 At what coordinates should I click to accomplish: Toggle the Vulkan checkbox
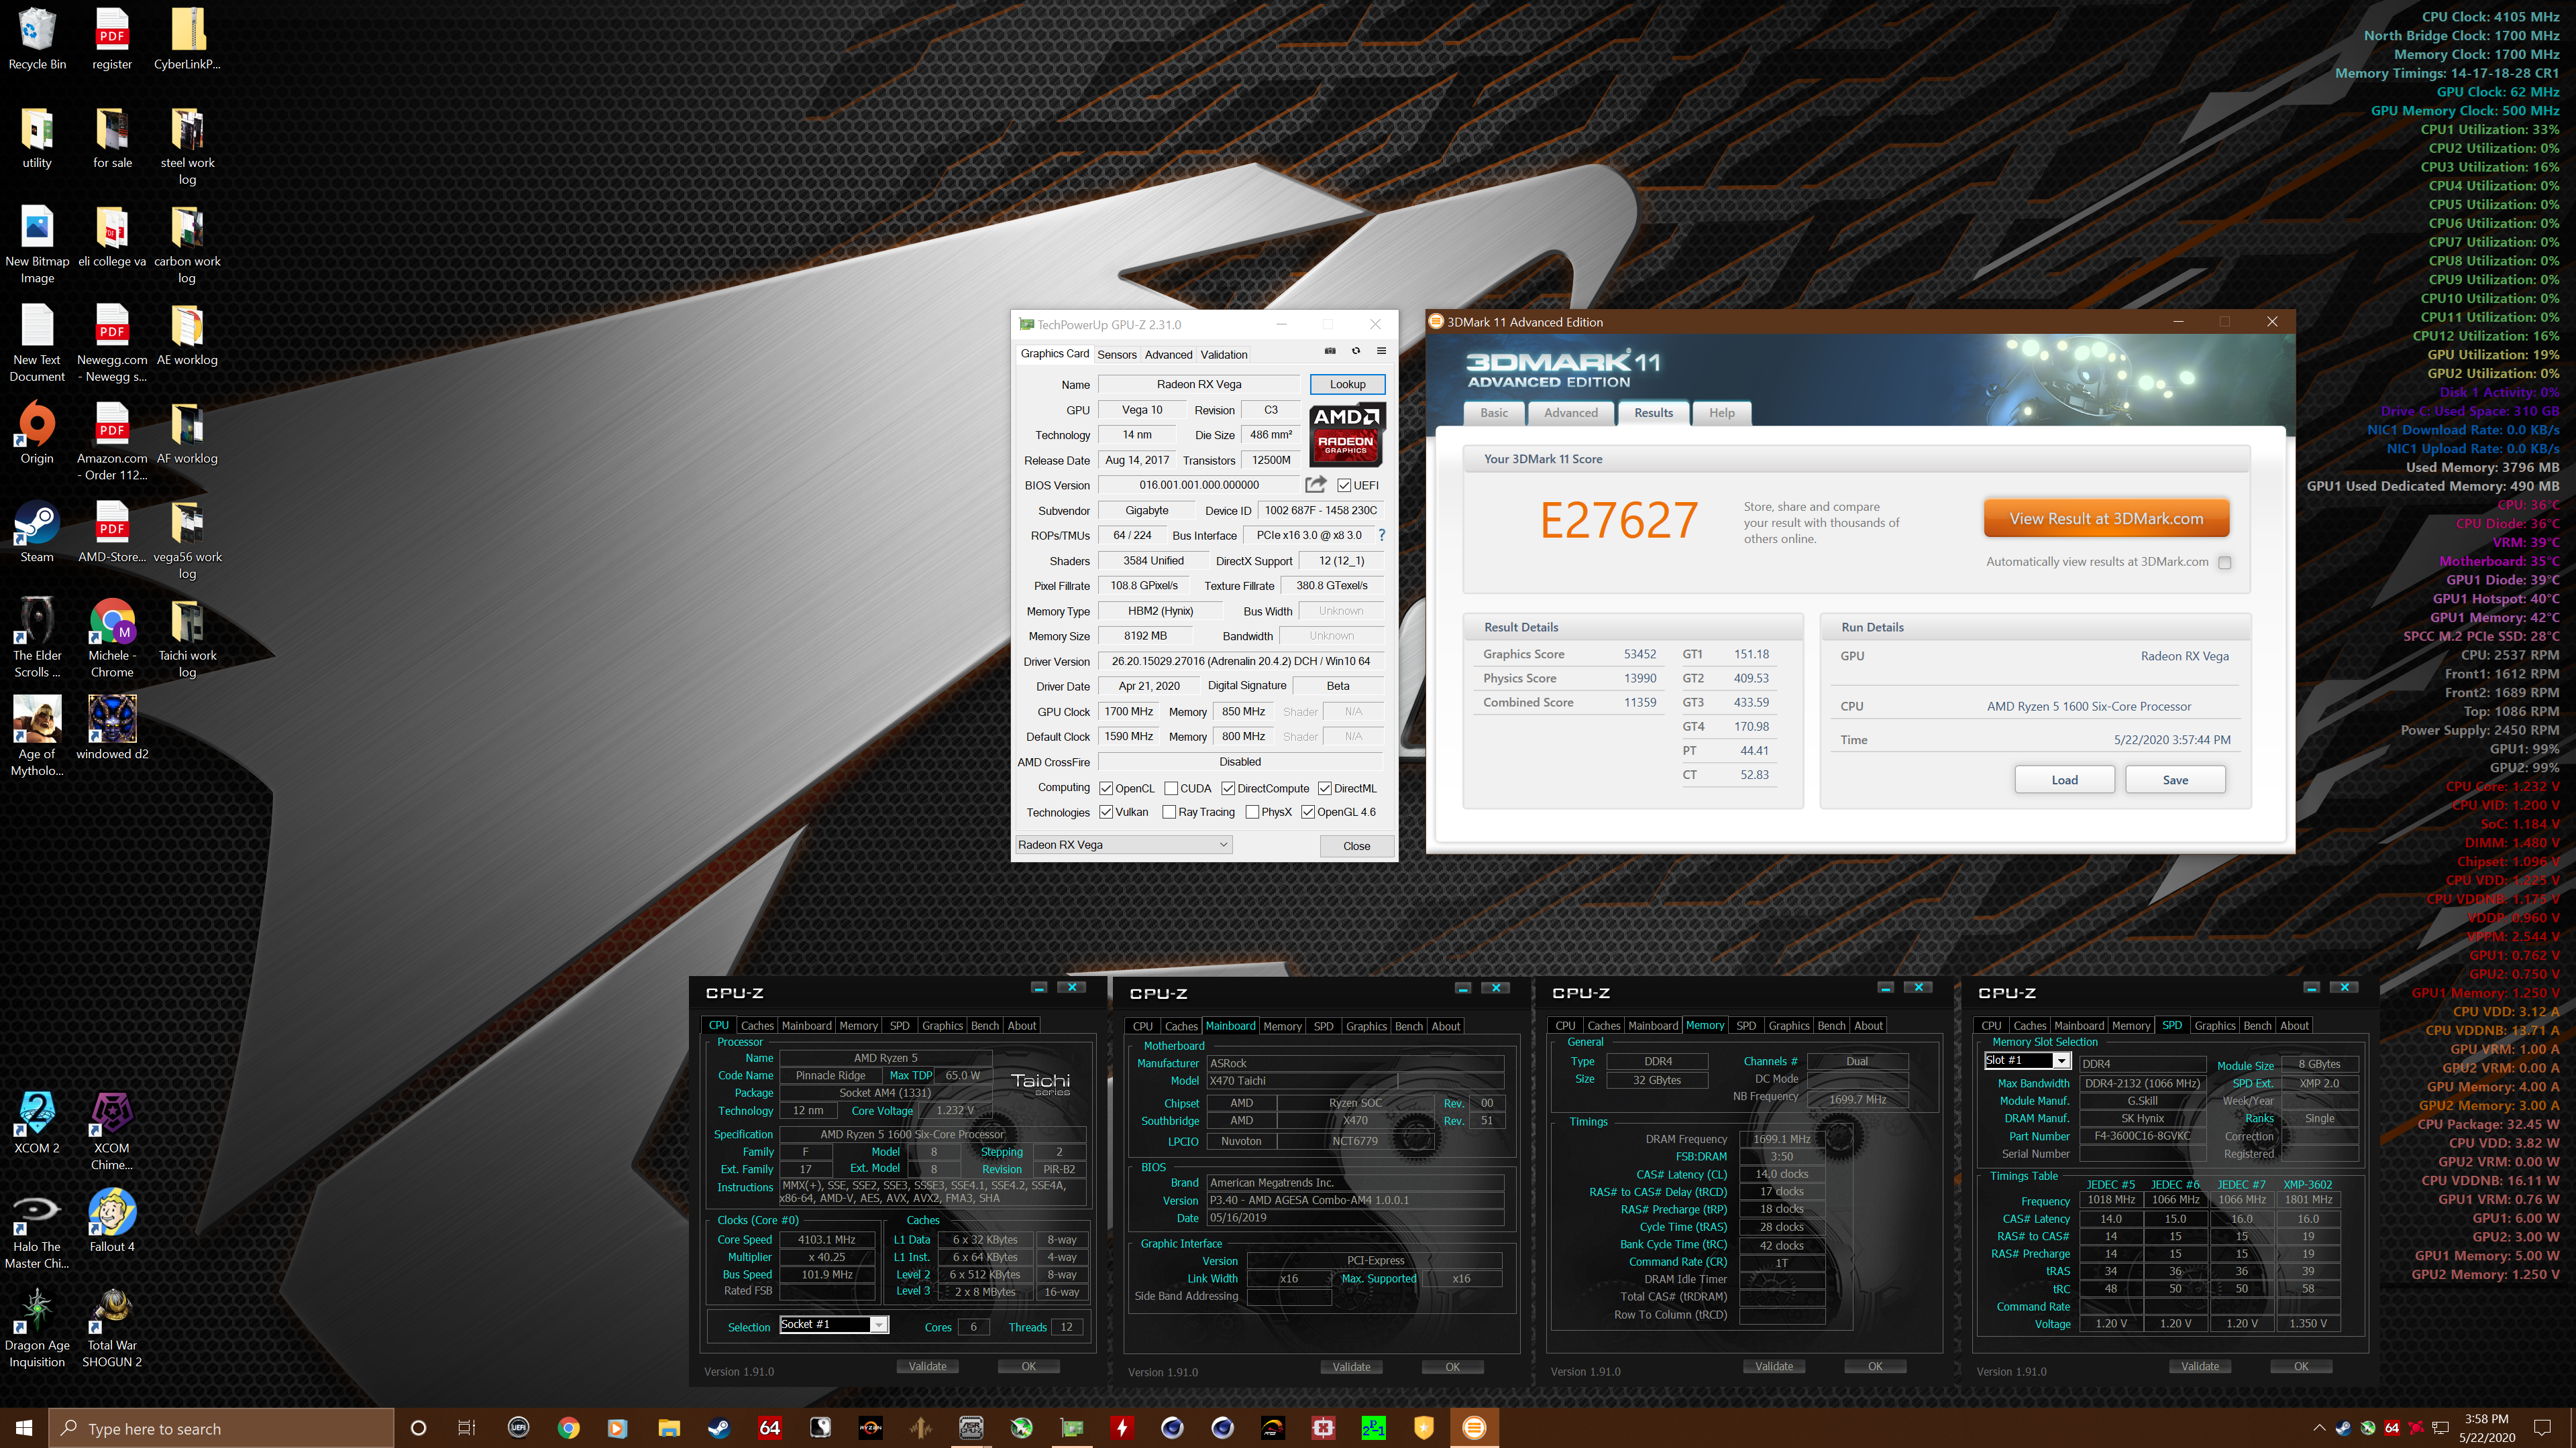point(1106,812)
